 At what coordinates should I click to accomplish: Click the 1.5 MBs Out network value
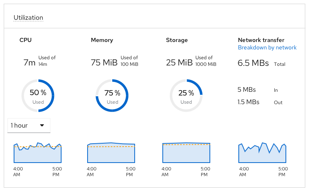248,102
